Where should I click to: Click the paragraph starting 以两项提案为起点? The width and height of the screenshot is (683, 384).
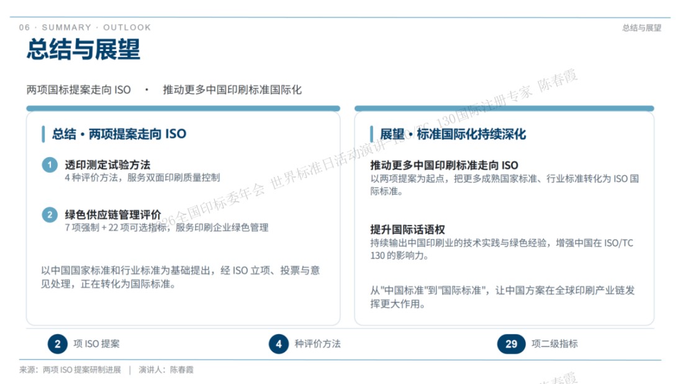pos(504,185)
